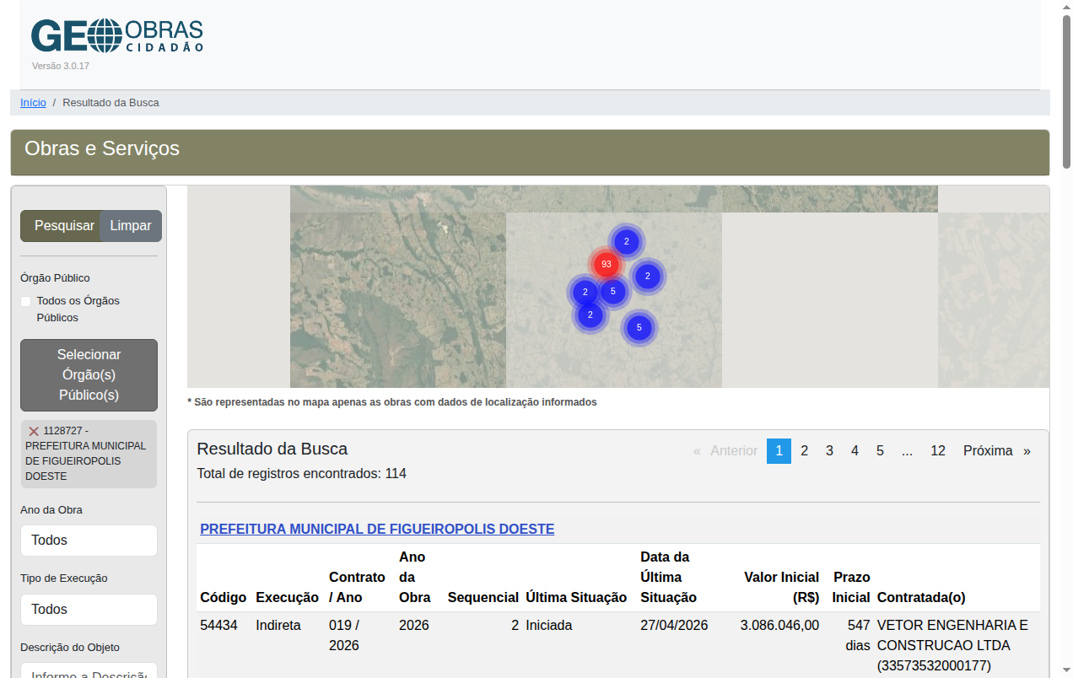Image resolution: width=1073 pixels, height=678 pixels.
Task: Click the Iniciada status cell
Action: click(x=549, y=626)
